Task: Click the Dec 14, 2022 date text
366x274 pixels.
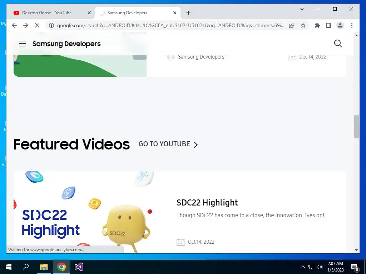Action: point(312,57)
